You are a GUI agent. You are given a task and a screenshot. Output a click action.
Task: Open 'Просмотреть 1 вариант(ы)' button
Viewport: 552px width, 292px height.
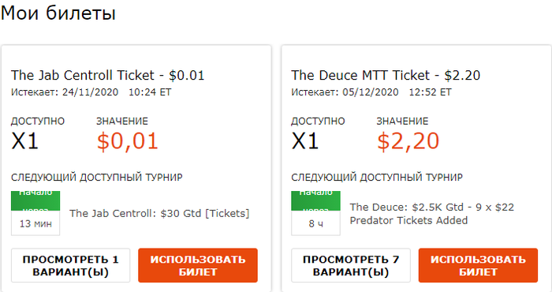tap(71, 266)
